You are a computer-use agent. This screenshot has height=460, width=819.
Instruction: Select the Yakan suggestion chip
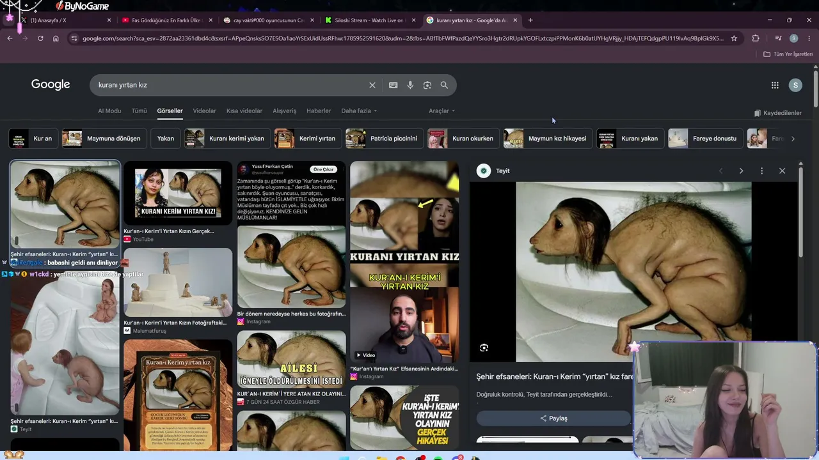pyautogui.click(x=166, y=138)
